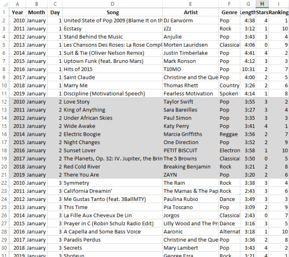Click the Reggae genre cell
The height and width of the screenshot is (257, 289).
click(x=229, y=134)
